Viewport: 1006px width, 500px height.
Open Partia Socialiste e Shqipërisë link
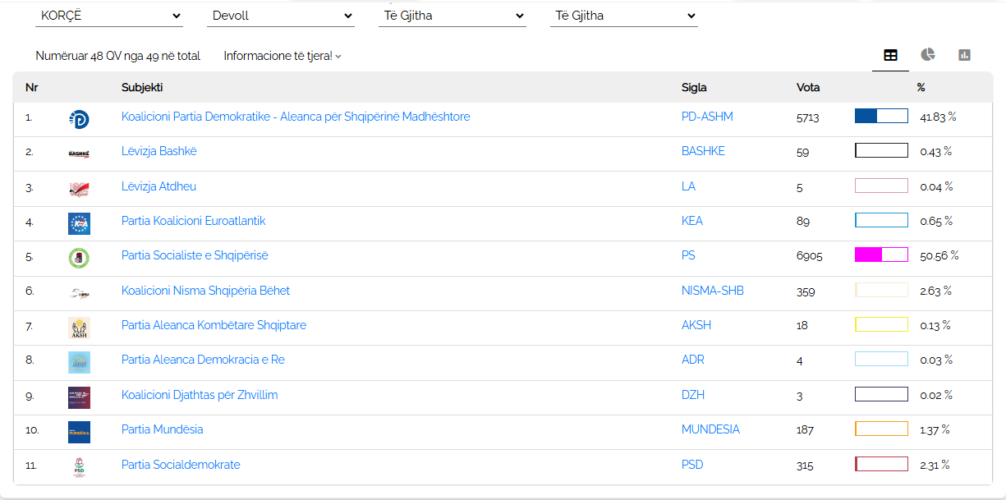195,255
